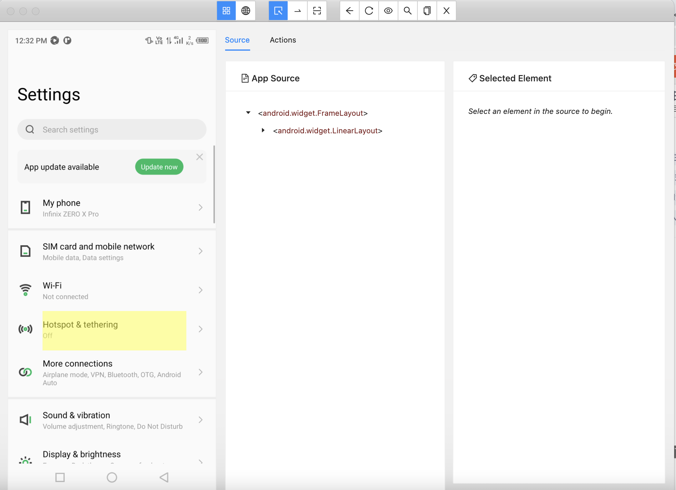676x490 pixels.
Task: Quit session with the X icon
Action: point(446,11)
